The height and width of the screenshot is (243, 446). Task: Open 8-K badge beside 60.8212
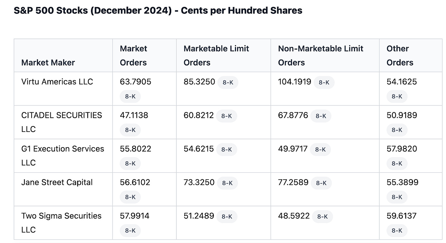[x=227, y=116]
